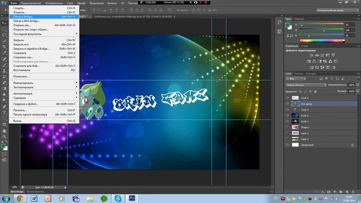Hide the Слой 1 layer
Screen dimensions: 361x203
pos(287,121)
